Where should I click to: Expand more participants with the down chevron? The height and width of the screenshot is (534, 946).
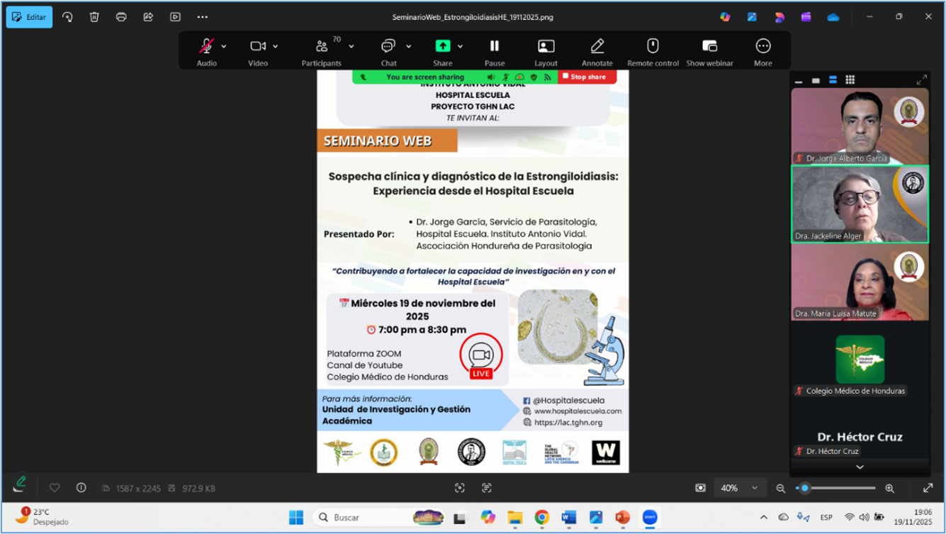(860, 467)
